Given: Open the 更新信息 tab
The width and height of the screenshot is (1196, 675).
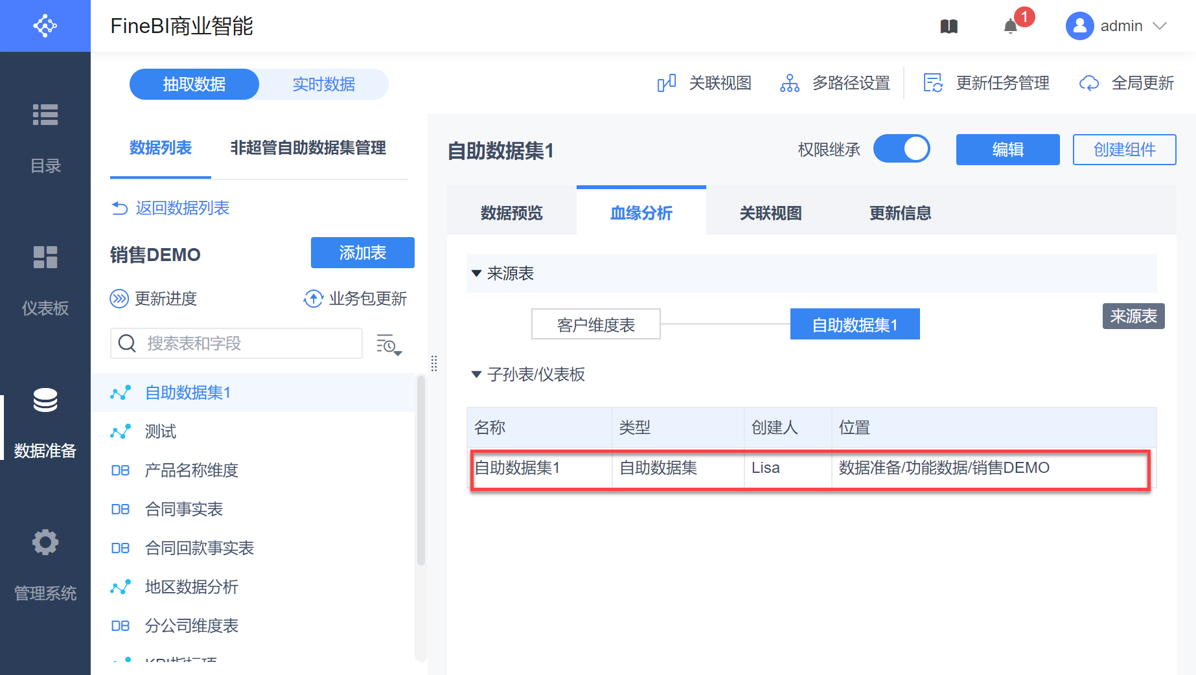Looking at the screenshot, I should pos(900,212).
